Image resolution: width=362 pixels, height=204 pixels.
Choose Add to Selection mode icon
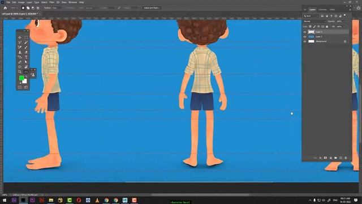tap(28, 8)
